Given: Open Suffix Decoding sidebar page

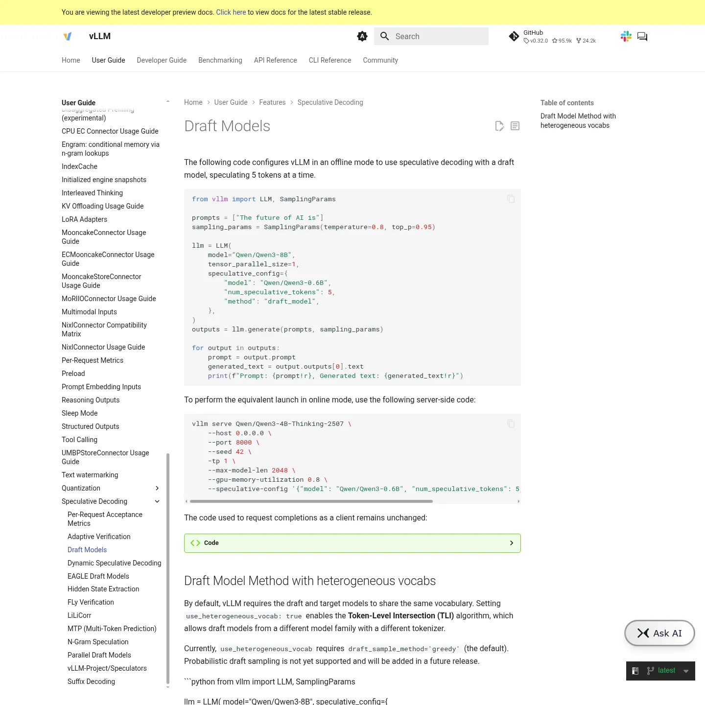Looking at the screenshot, I should tap(91, 681).
